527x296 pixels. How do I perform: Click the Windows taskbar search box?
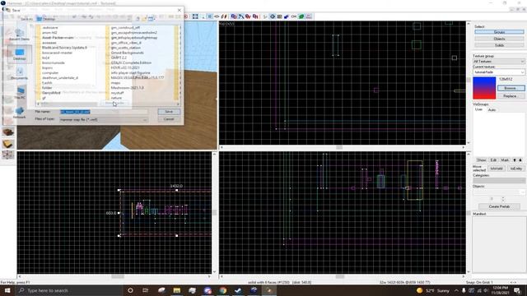click(69, 290)
